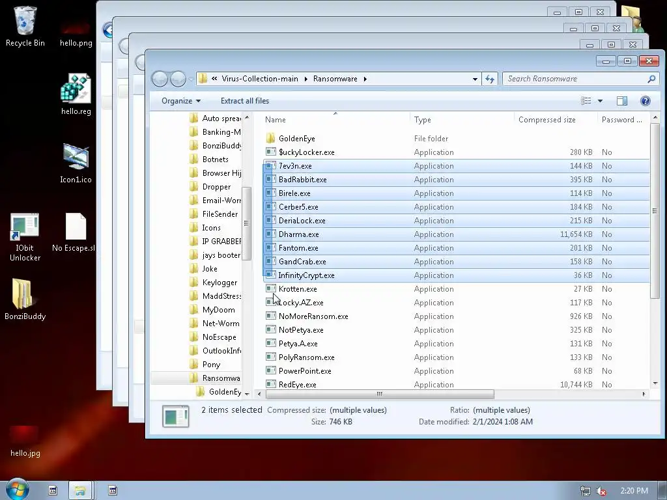Viewport: 667px width, 500px height.
Task: Sort by the Type column header
Action: click(462, 120)
